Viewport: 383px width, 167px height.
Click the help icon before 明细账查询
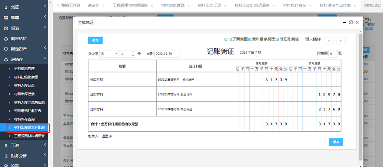277,39
